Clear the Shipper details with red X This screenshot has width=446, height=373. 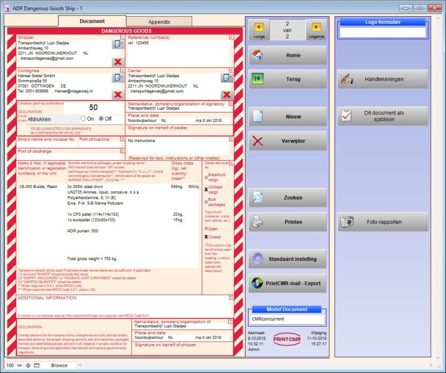tap(117, 61)
